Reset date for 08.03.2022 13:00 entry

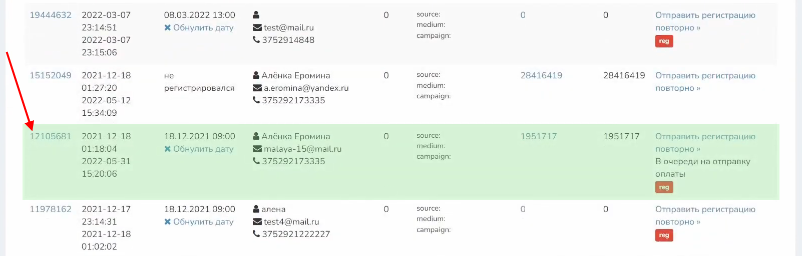pos(199,28)
